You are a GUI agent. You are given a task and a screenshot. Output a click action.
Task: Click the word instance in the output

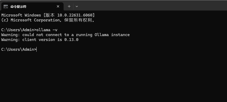coord(120,35)
